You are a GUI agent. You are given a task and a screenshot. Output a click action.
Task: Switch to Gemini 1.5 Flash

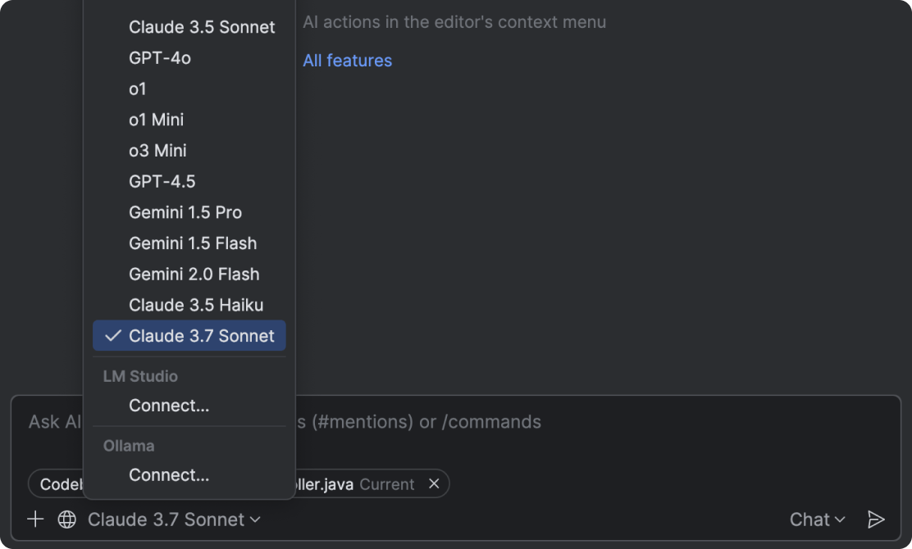click(193, 243)
